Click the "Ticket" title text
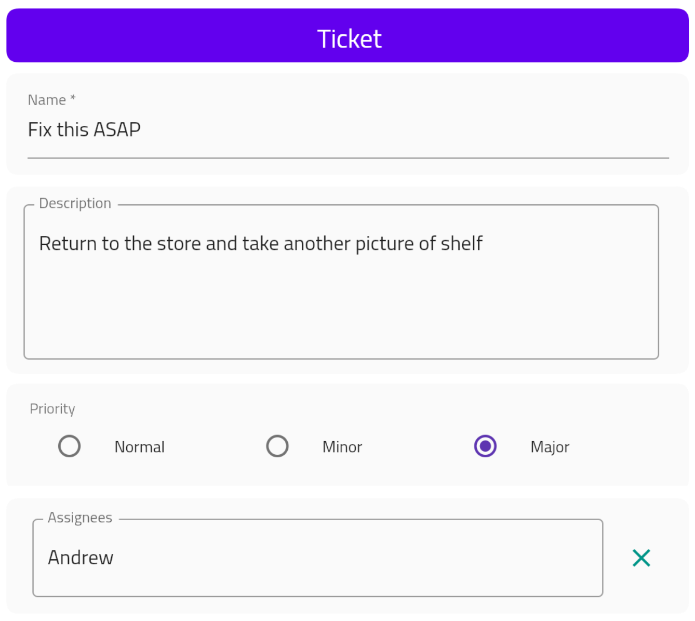The image size is (695, 621). (350, 39)
